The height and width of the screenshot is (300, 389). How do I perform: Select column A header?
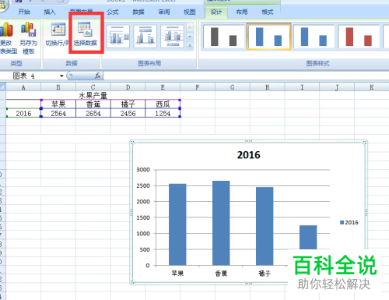[x=23, y=87]
